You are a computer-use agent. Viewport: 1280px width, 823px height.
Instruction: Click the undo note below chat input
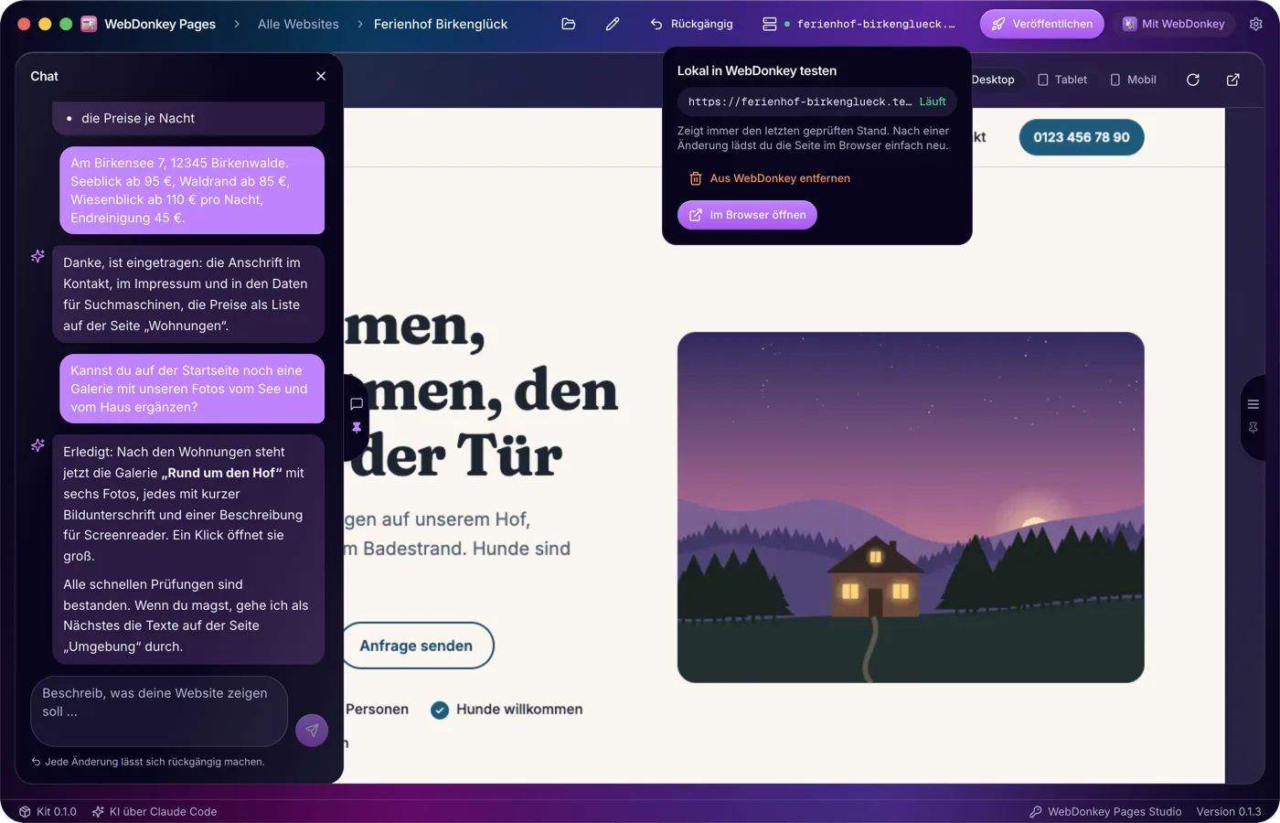click(148, 762)
